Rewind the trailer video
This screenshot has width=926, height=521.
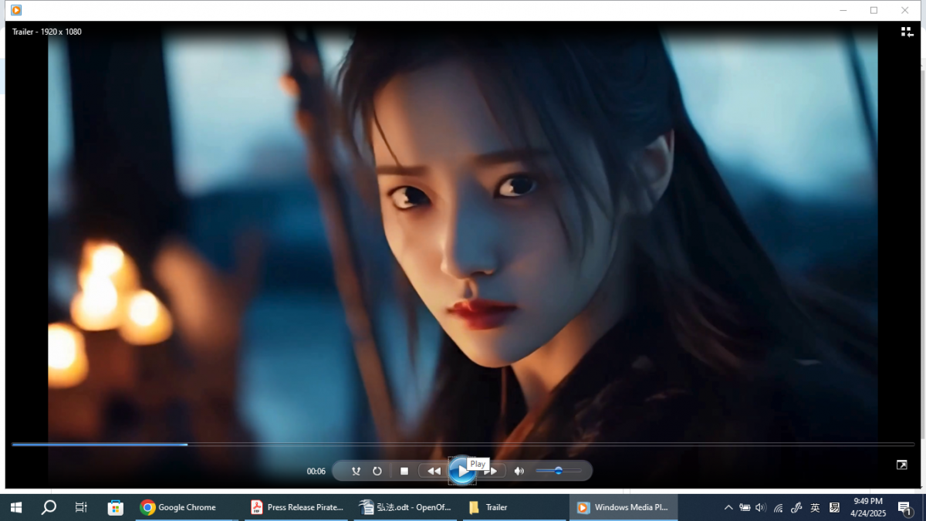(434, 470)
